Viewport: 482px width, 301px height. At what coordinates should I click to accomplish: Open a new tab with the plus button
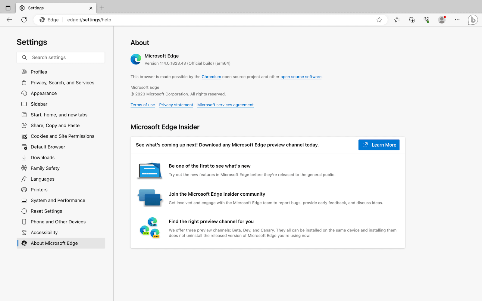click(x=102, y=8)
